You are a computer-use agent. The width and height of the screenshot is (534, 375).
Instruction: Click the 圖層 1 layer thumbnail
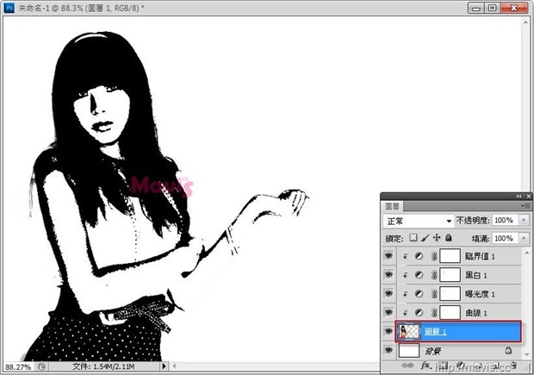(x=409, y=331)
